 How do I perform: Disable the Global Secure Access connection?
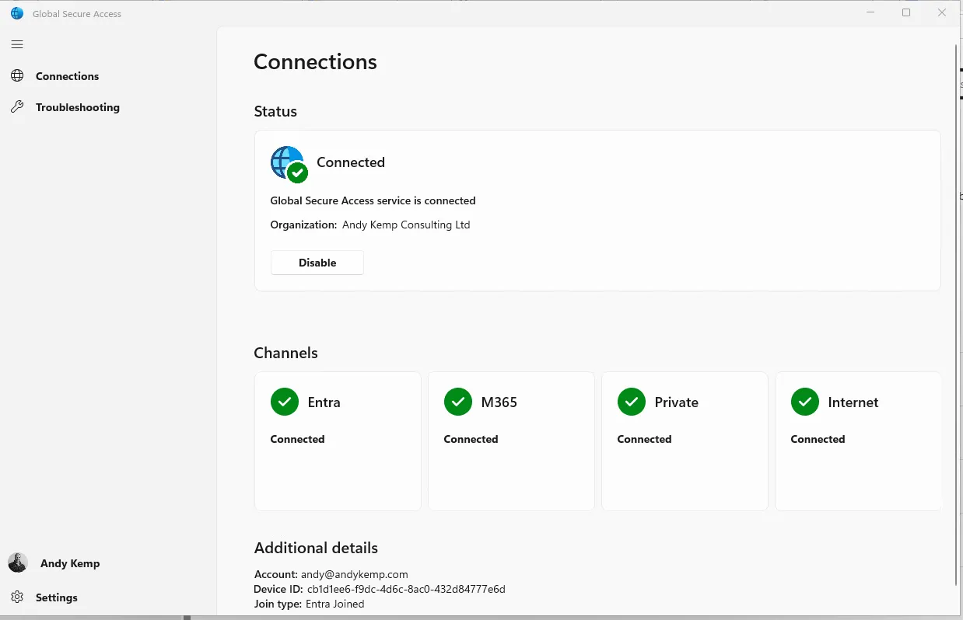[x=317, y=263]
